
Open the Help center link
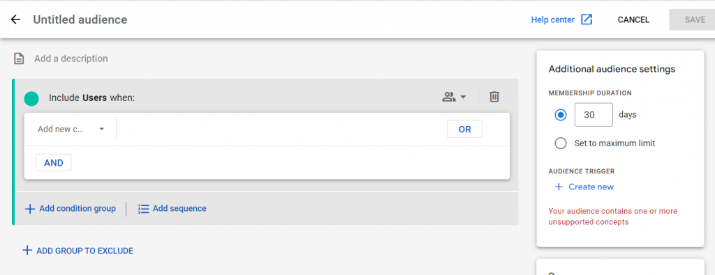pos(553,19)
